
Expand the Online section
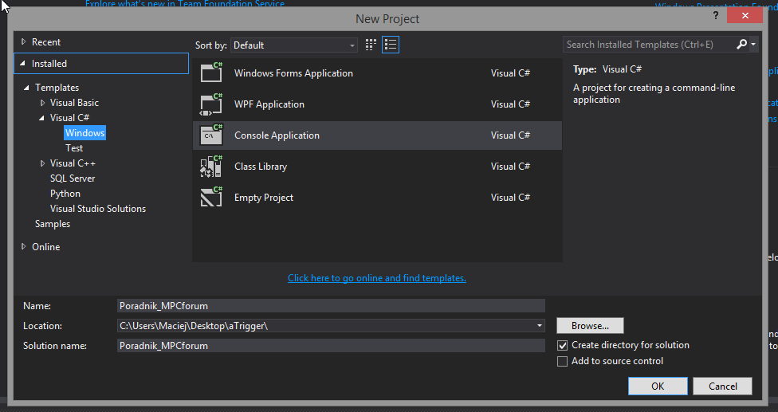click(23, 246)
